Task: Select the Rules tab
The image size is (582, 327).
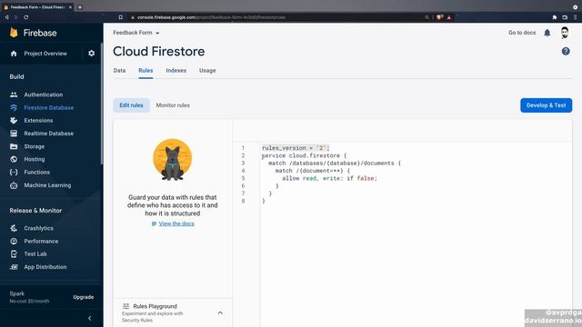Action: point(145,71)
